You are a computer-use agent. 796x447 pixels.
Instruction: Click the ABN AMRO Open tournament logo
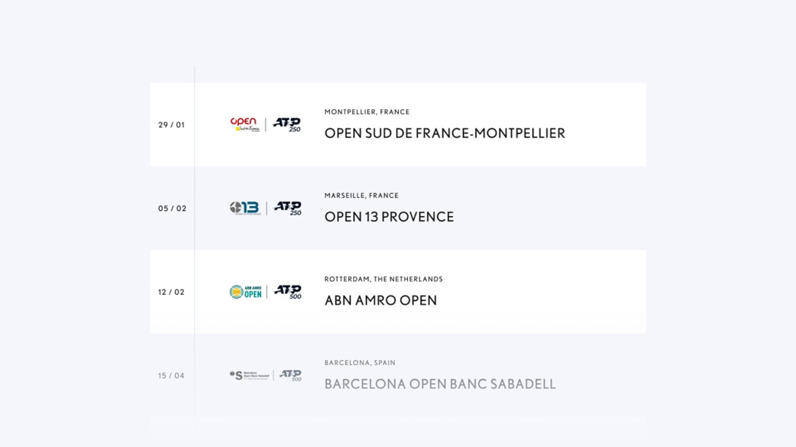click(246, 292)
